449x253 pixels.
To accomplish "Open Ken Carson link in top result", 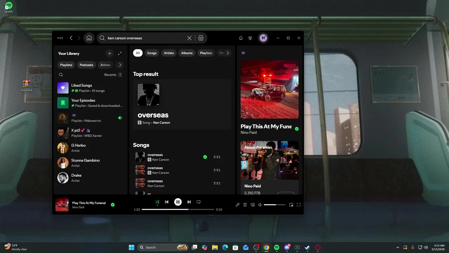I will [161, 123].
